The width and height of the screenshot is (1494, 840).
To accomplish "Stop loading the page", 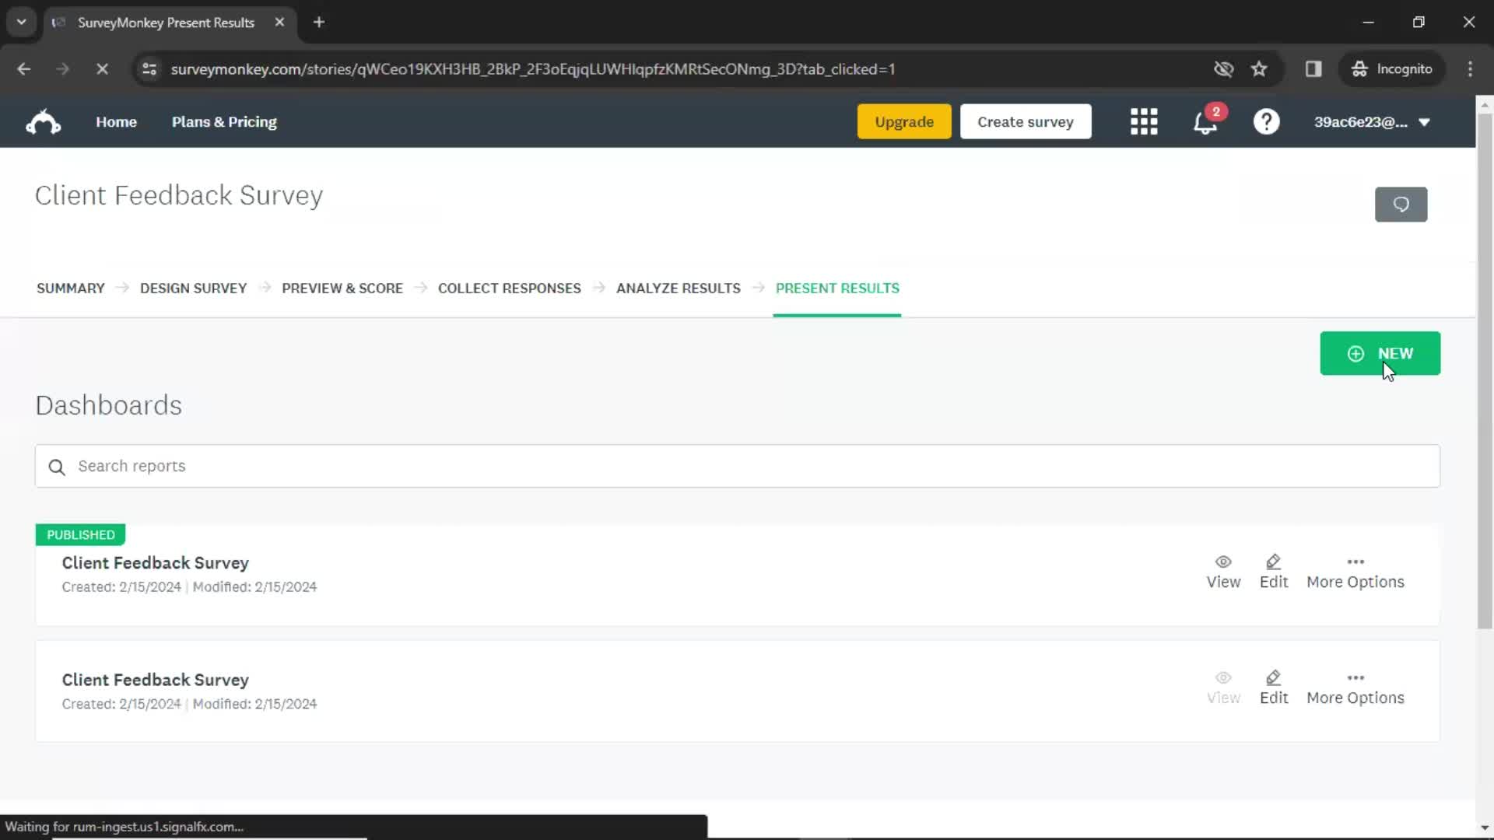I will (x=102, y=69).
